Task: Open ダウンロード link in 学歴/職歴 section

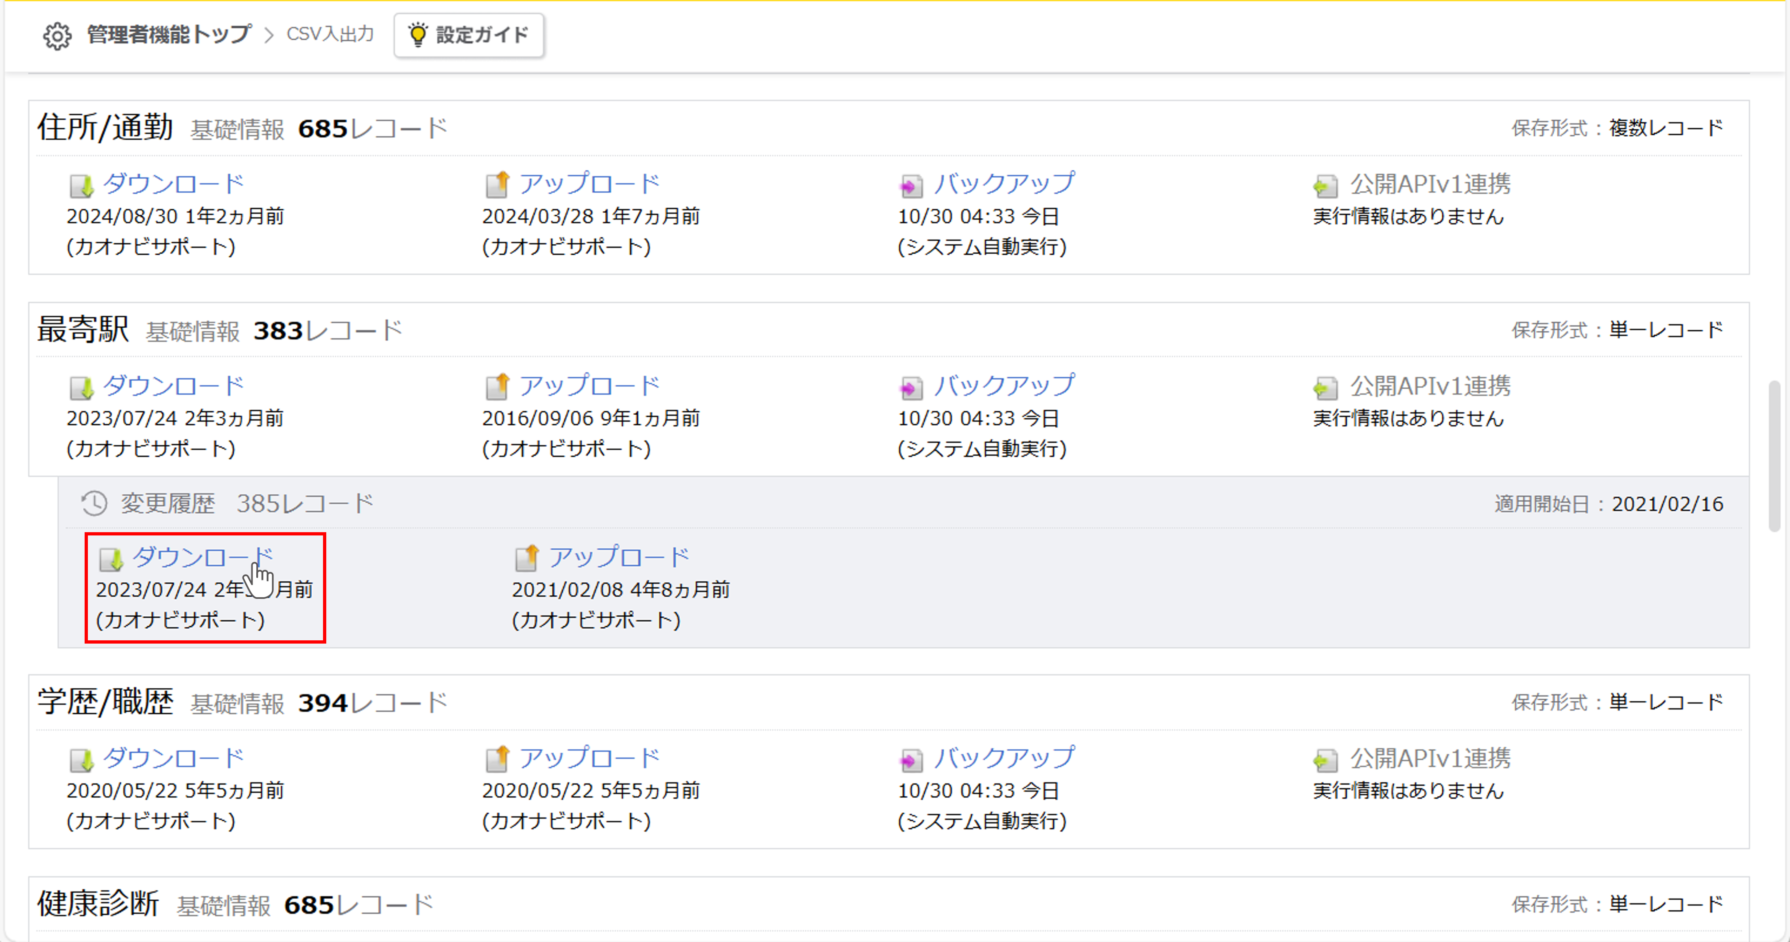Action: click(x=174, y=758)
